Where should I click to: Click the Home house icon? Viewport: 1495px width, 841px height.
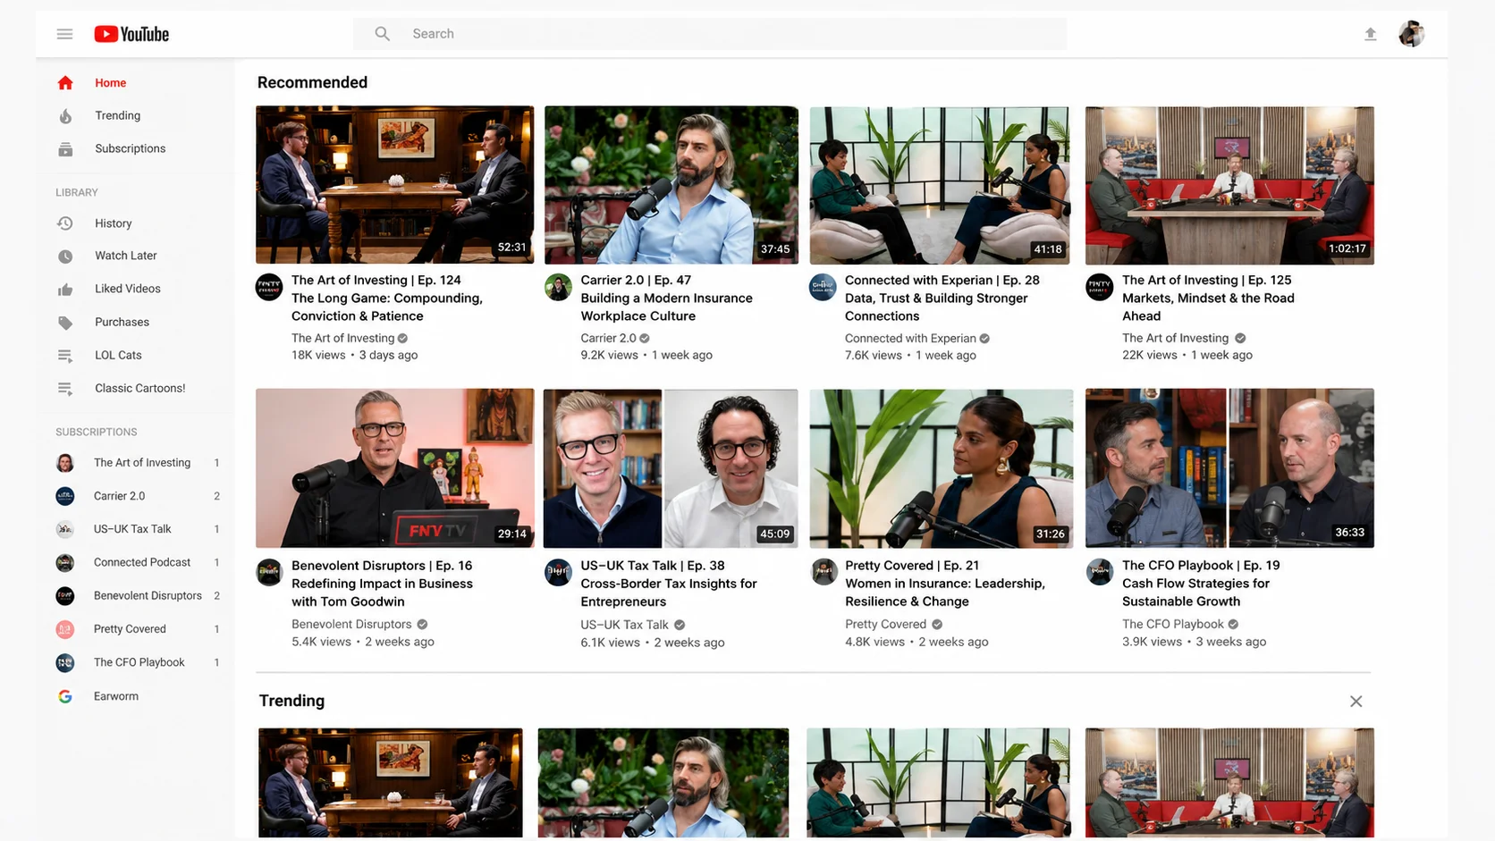coord(65,83)
